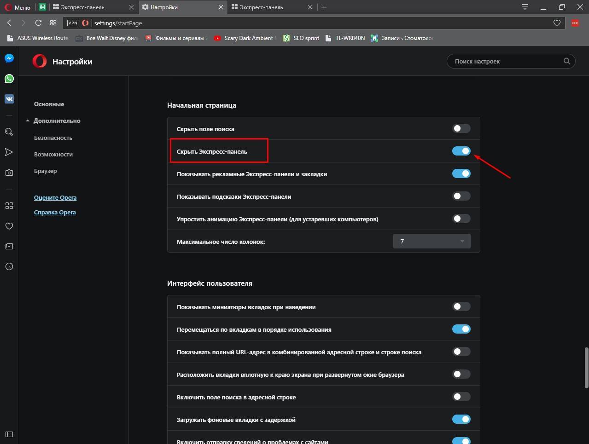Open the Snapshot camera tool
Viewport: 589px width, 444px height.
click(x=9, y=173)
